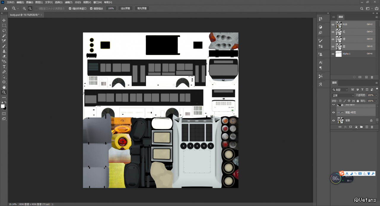Screen dimensions: 380x206
Task: Toggle visibility of the 背景 layer
Action: [333, 121]
